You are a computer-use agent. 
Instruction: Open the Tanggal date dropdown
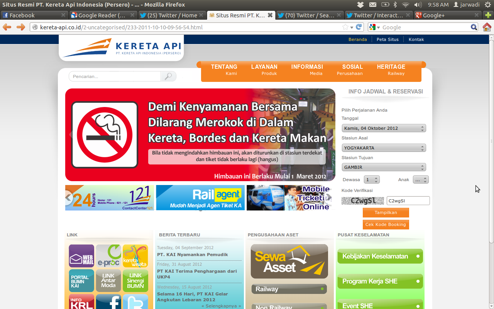coord(384,128)
